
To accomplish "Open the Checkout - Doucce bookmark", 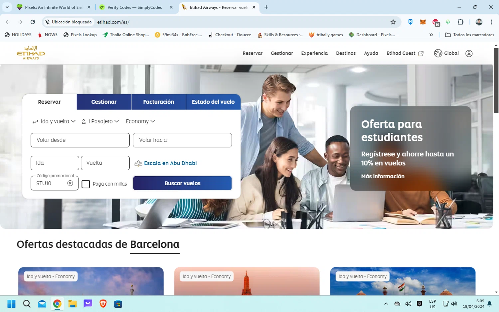I will pos(230,35).
